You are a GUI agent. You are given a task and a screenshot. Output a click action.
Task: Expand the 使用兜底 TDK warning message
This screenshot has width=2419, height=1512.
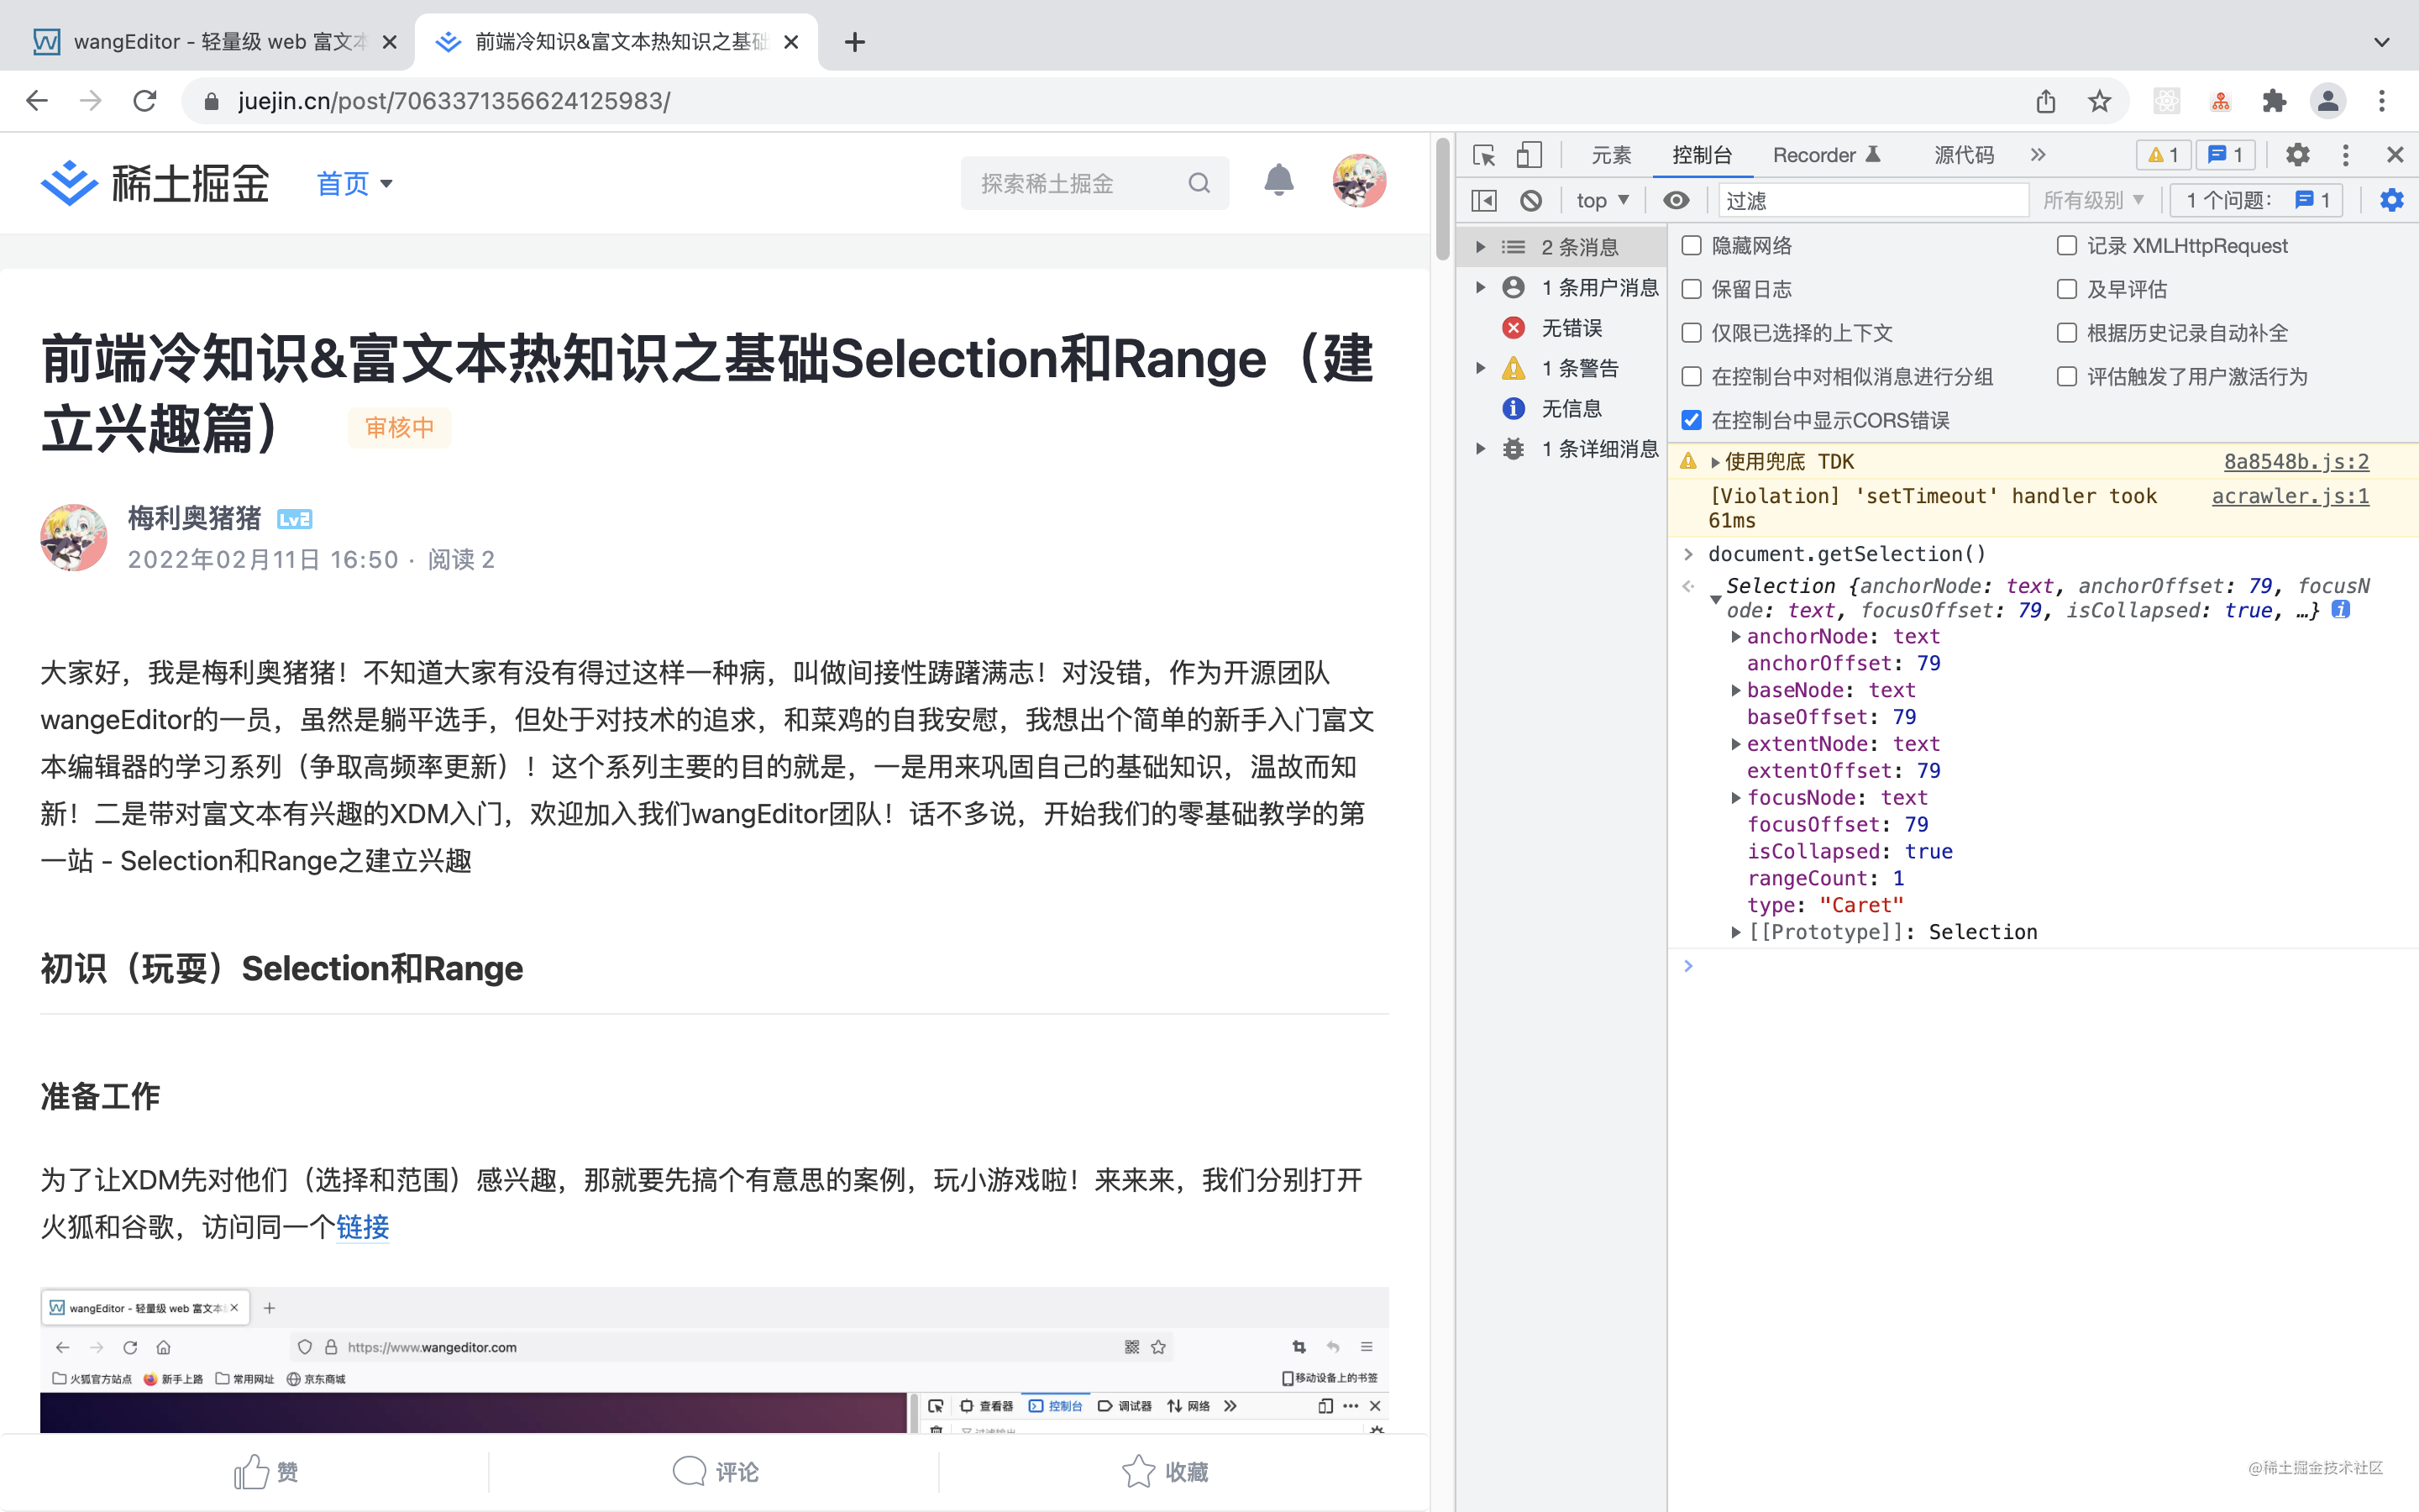(1715, 462)
